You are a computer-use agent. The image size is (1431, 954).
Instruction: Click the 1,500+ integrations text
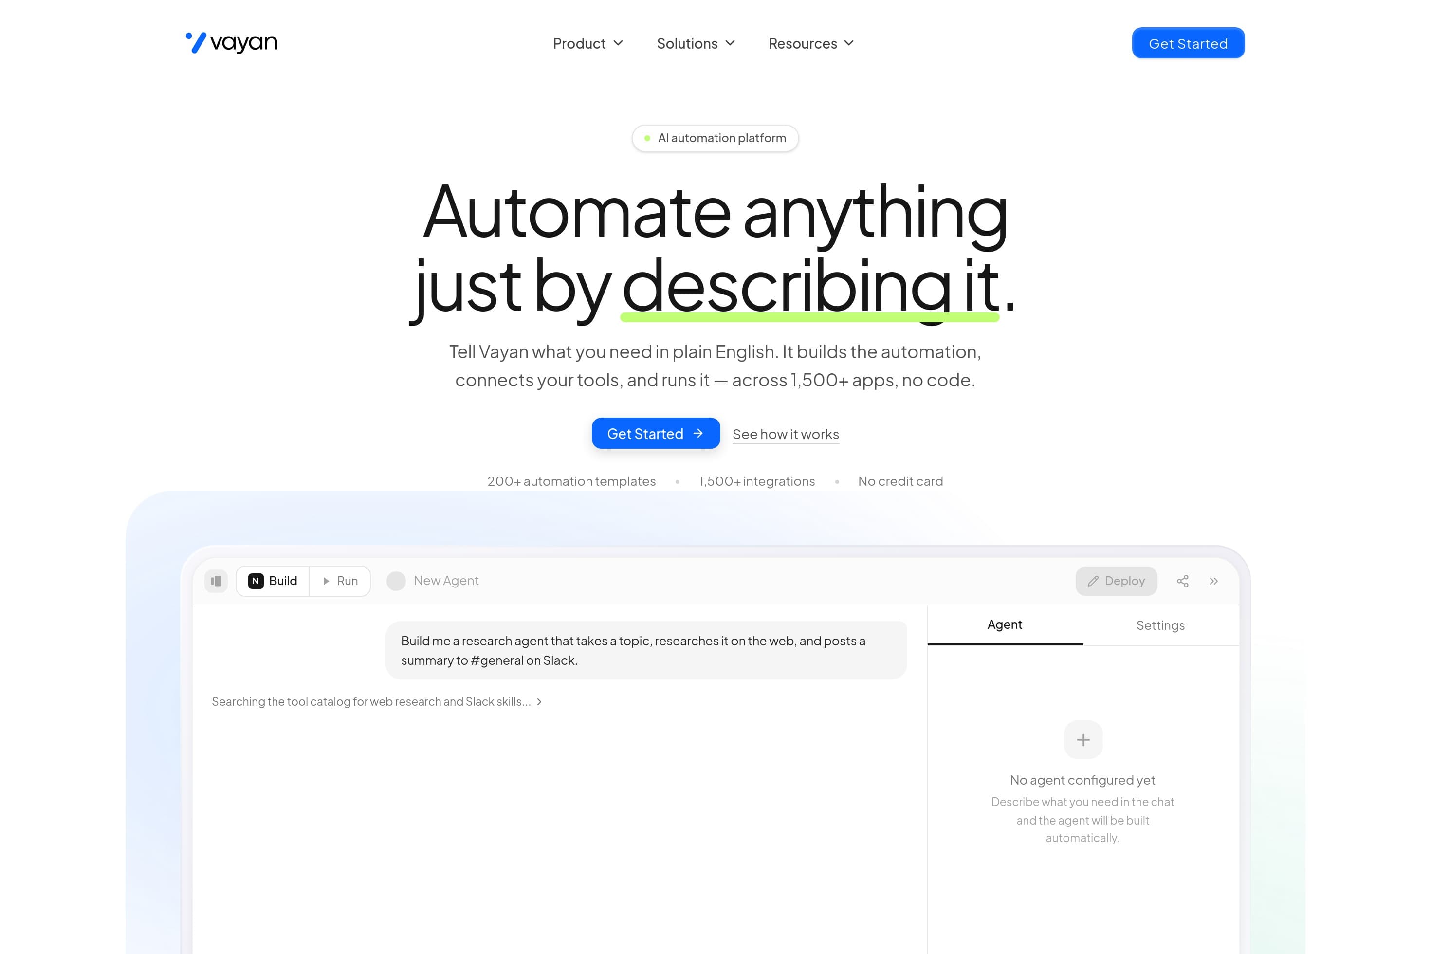pos(756,481)
